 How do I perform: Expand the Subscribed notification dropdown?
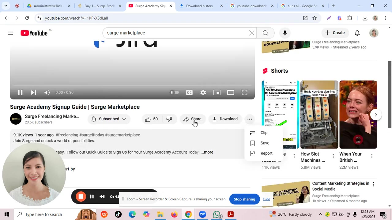coord(109,119)
